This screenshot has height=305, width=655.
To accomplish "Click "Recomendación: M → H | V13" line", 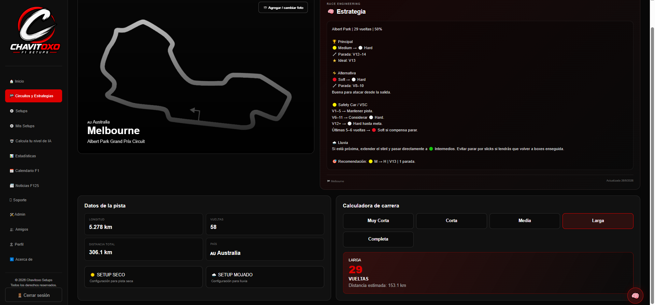I will [x=374, y=162].
